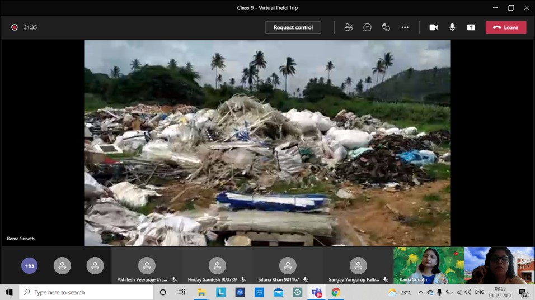Screen dimensions: 535x300
Task: Open the Mail app on the taskbar
Action: point(278,292)
